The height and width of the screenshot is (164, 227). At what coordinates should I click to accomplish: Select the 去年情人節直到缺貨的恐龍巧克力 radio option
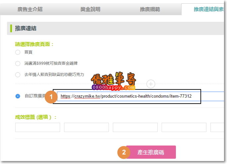(18, 75)
